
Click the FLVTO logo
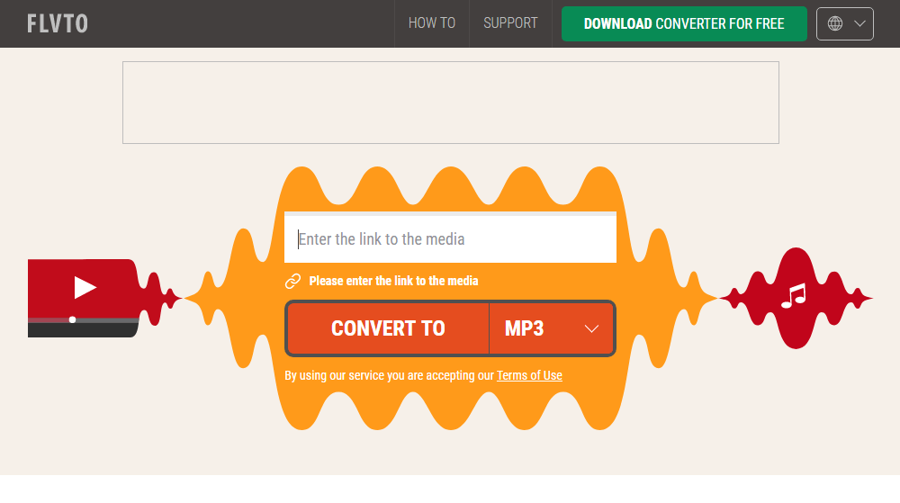(x=58, y=23)
